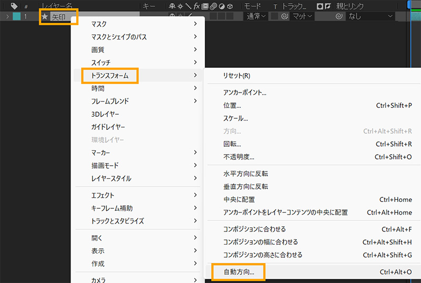Click the adjustment layer header icon
The width and height of the screenshot is (421, 283).
point(222,6)
